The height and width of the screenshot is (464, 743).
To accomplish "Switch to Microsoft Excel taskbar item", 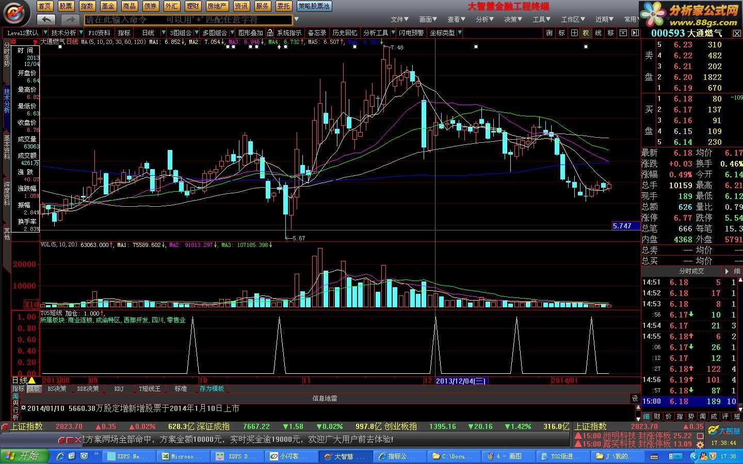I will click(183, 456).
